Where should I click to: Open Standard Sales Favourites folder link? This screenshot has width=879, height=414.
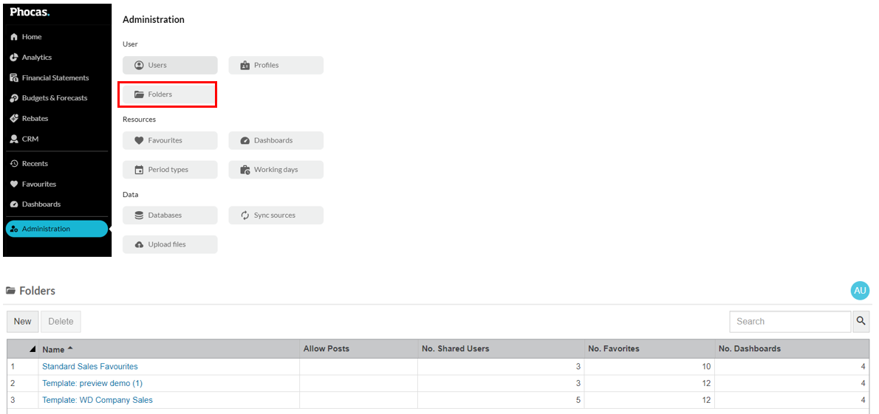pos(90,367)
